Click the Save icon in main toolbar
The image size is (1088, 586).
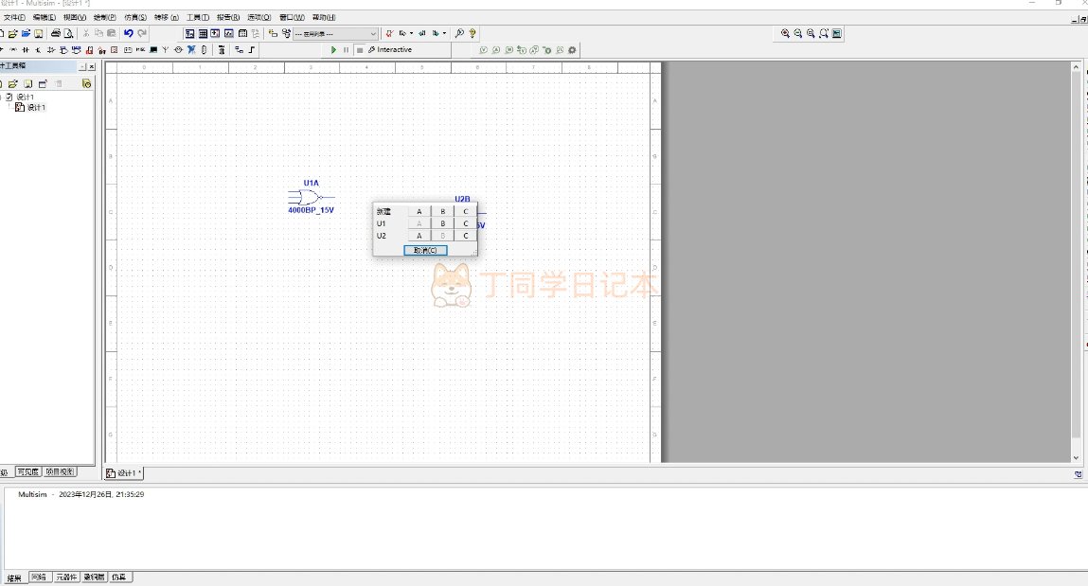click(x=39, y=33)
